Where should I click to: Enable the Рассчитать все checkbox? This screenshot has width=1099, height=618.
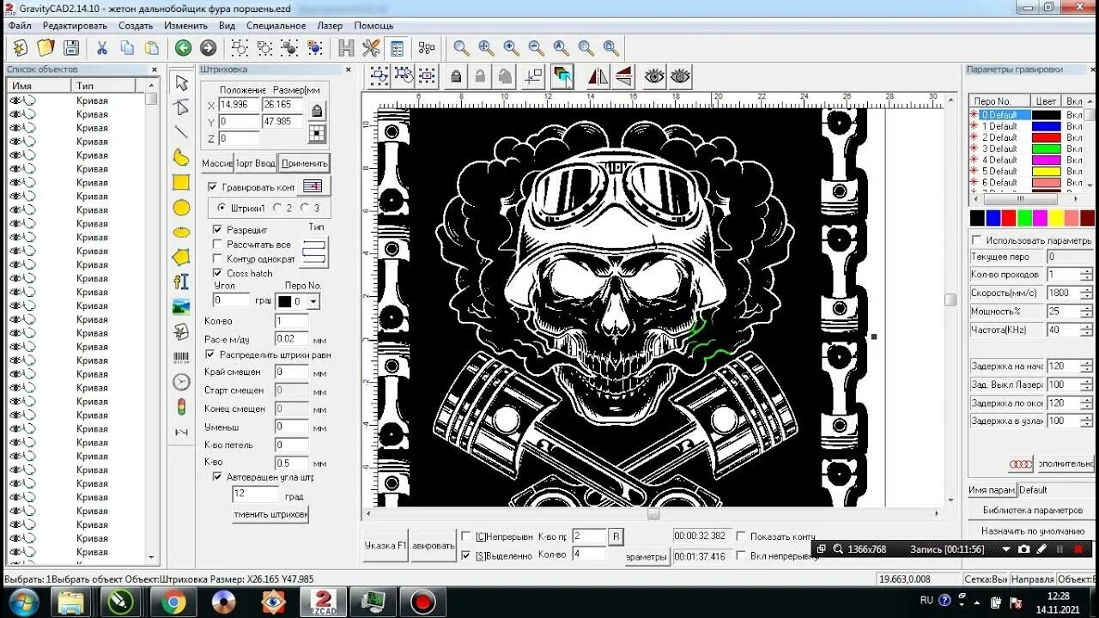217,245
